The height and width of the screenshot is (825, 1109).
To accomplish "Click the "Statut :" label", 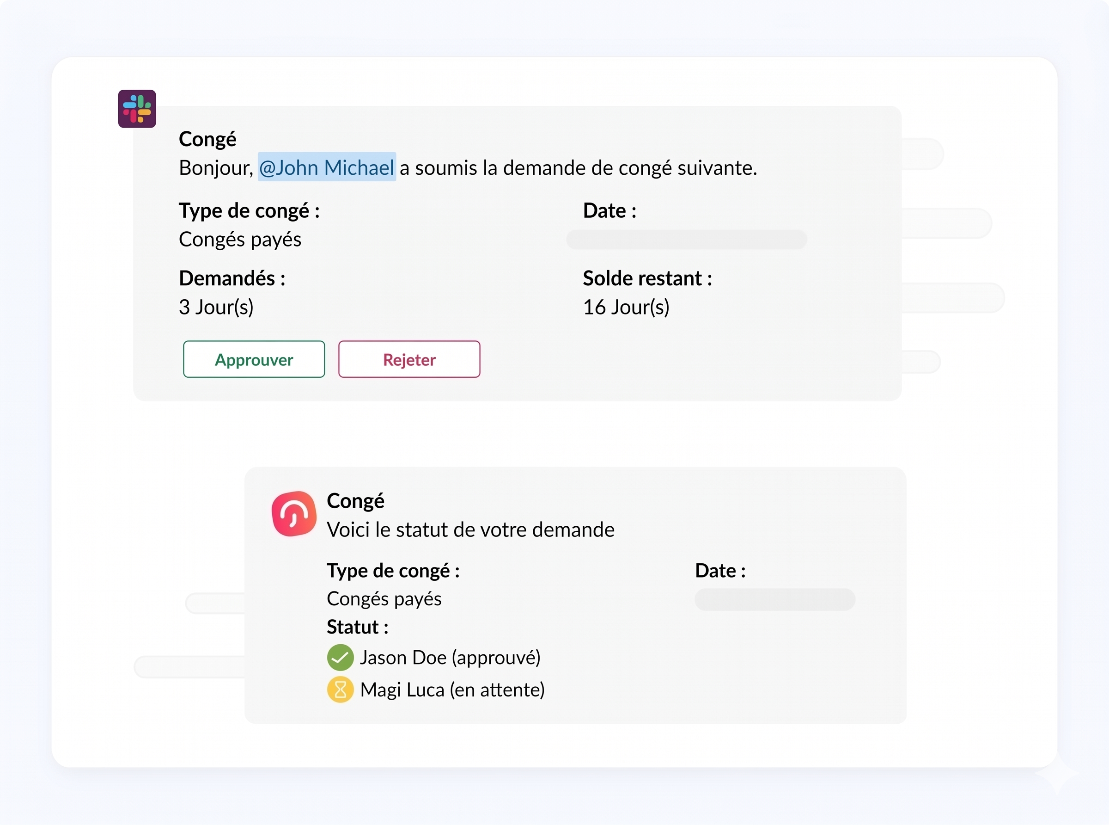I will pos(357,627).
